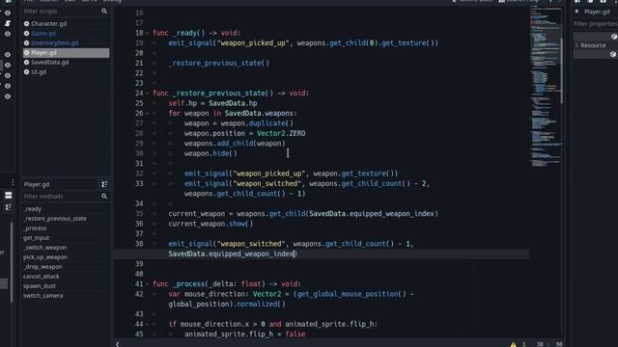This screenshot has width=618, height=347.
Task: Jump to the get_input method
Action: tap(37, 238)
